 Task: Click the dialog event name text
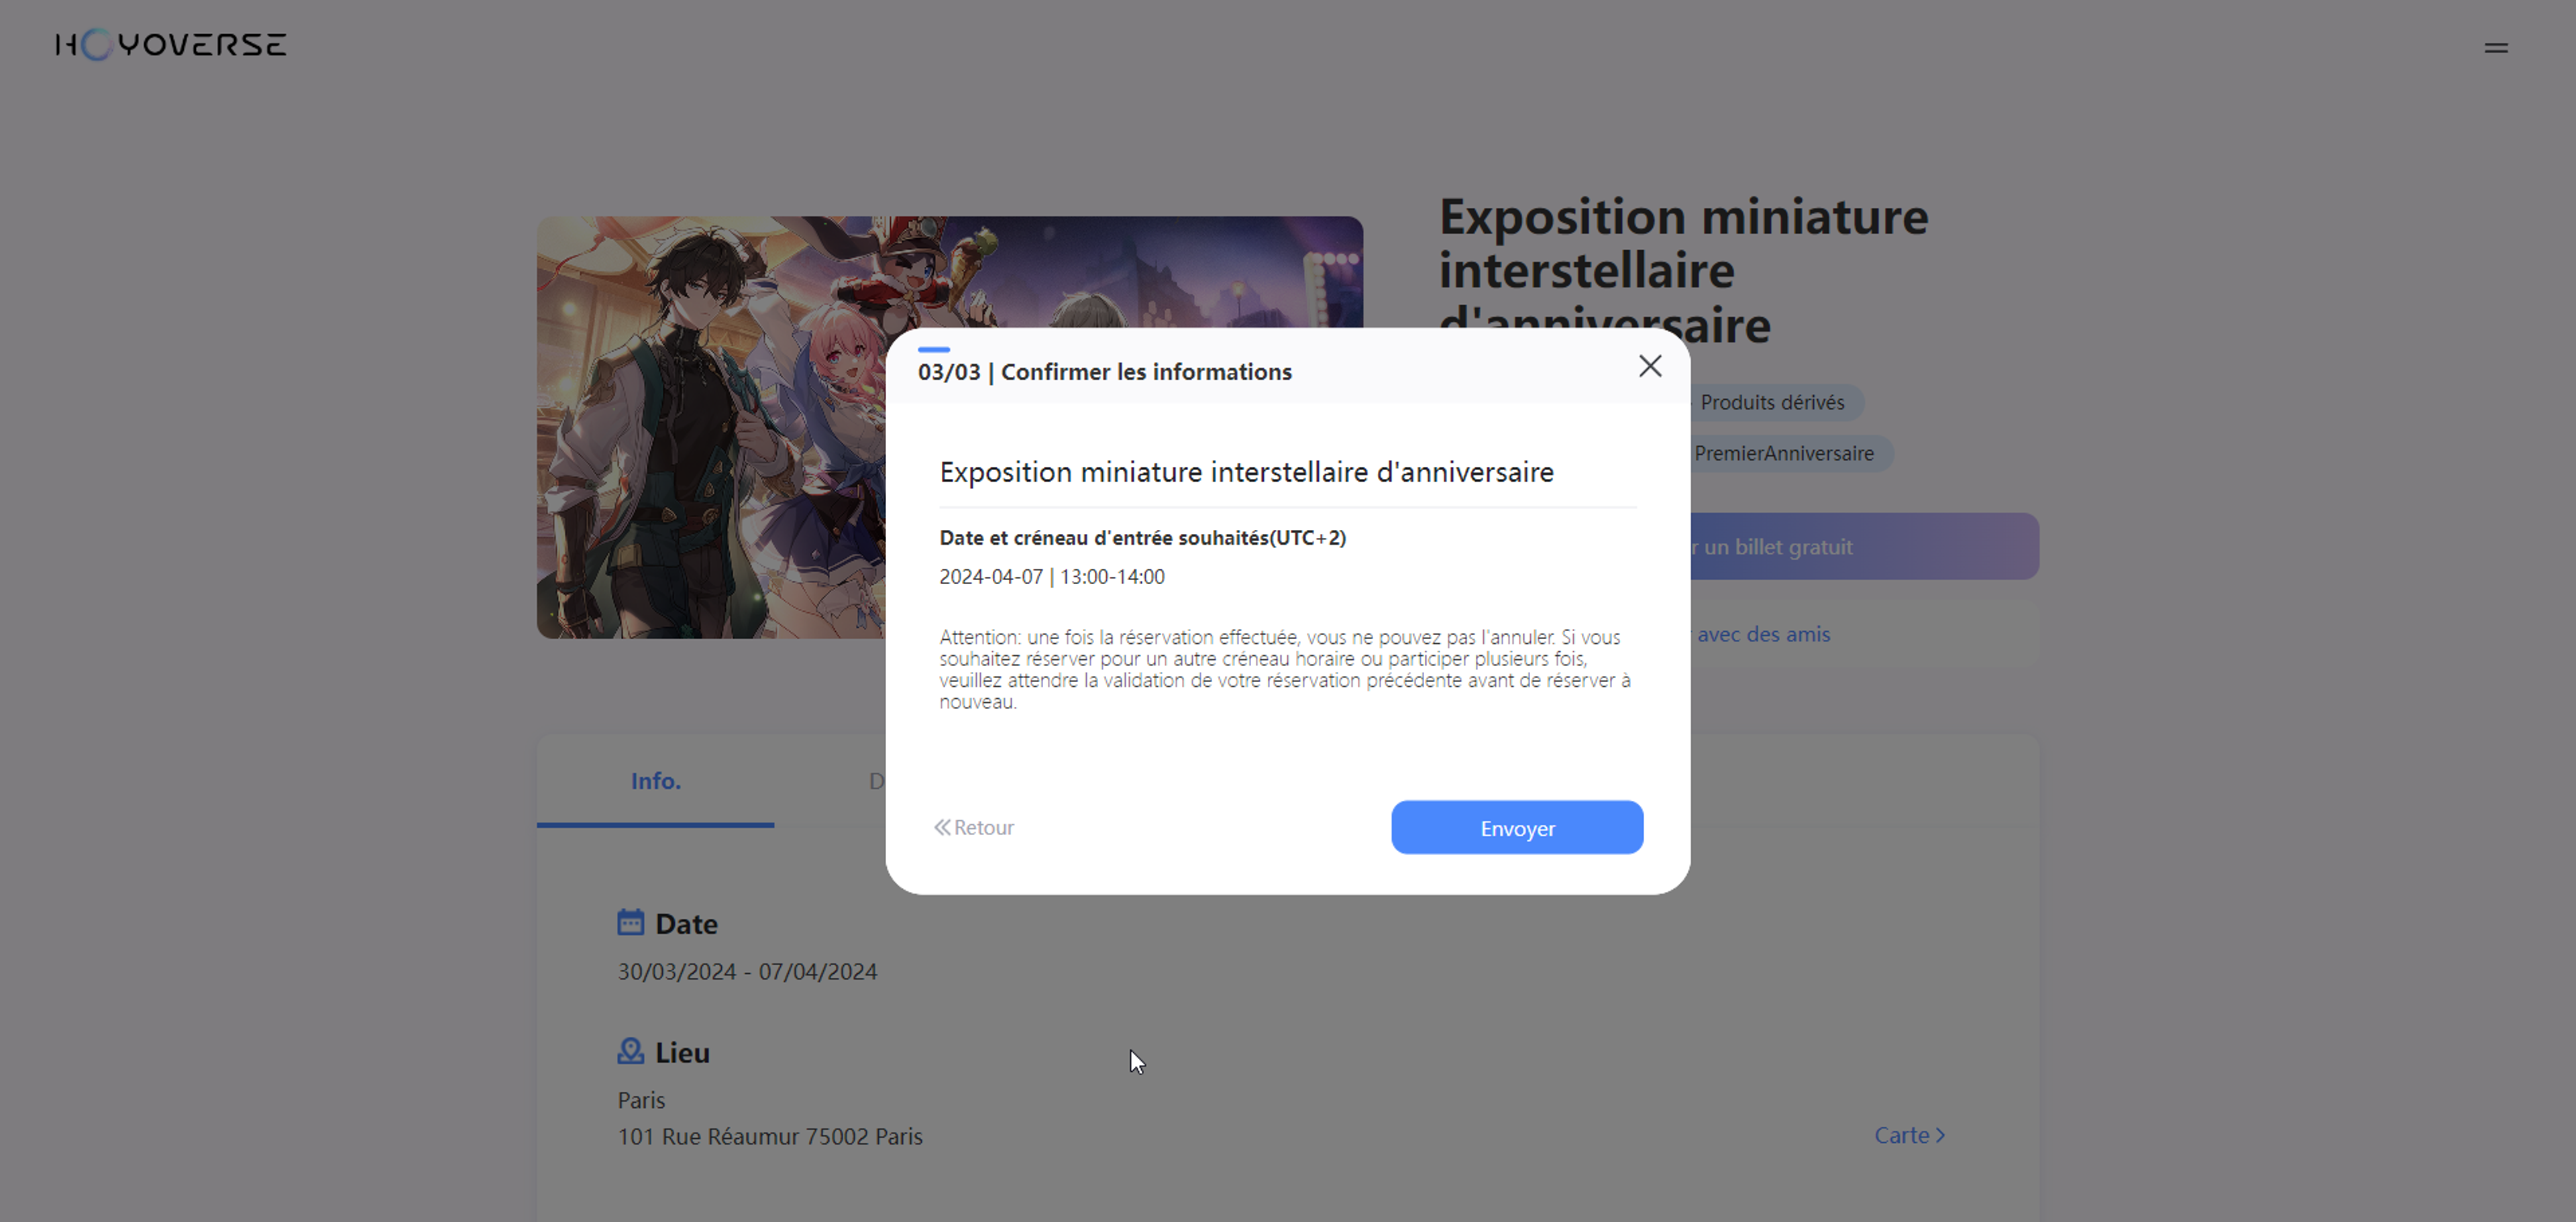(1246, 472)
